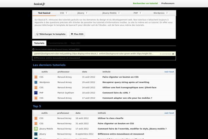Click date 16 août 2012
Screen dimensions: 208x139
[x=82, y=118]
